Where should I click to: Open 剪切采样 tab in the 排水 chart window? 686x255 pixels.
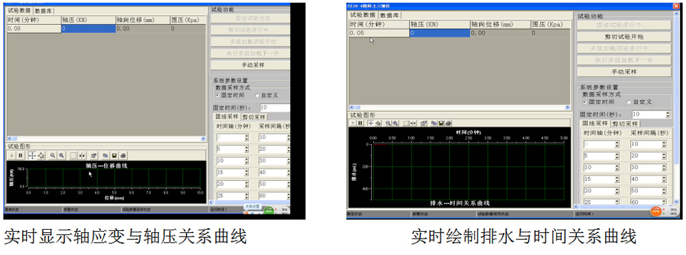click(x=625, y=124)
